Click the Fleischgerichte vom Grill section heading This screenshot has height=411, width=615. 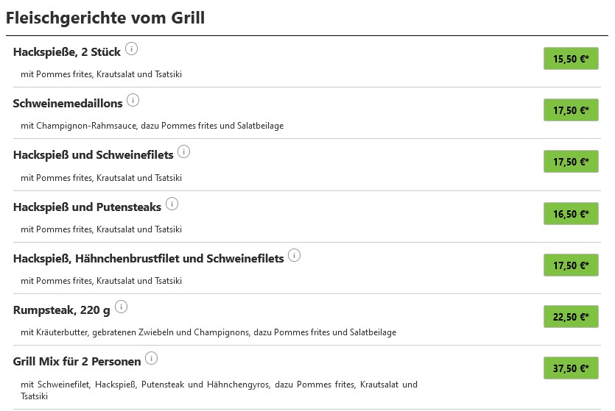pyautogui.click(x=105, y=18)
